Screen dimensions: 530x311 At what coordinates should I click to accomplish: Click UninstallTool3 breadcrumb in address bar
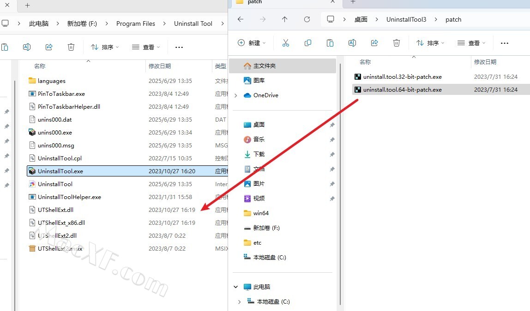click(406, 19)
